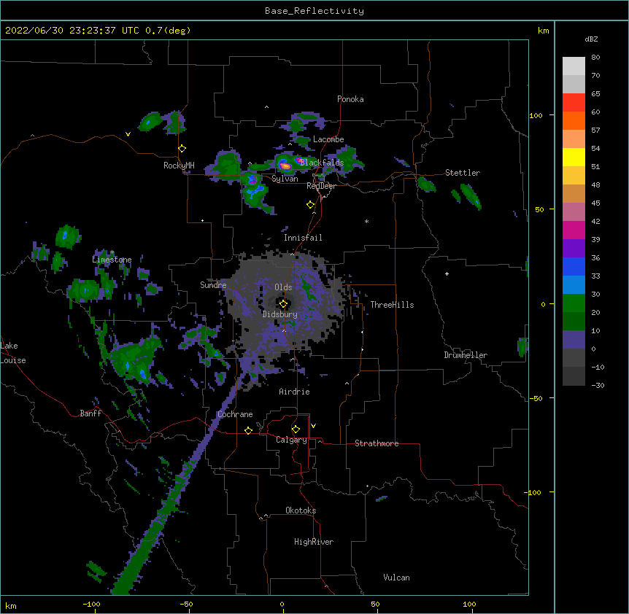Viewport: 629px width, 614px height.
Task: Click the RockyMH label
Action: (x=179, y=166)
